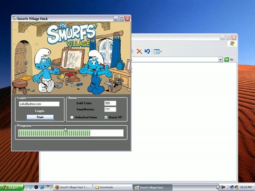The image size is (255, 191).
Task: Maximize the background Explorer window
Action: pos(228,37)
